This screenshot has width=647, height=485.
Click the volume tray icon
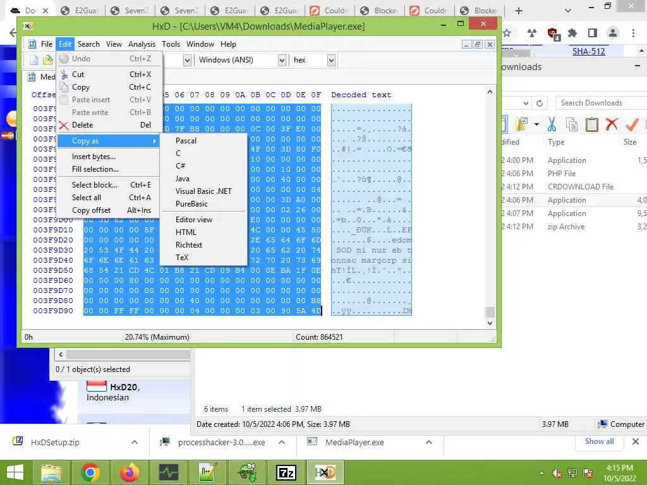coord(557,473)
